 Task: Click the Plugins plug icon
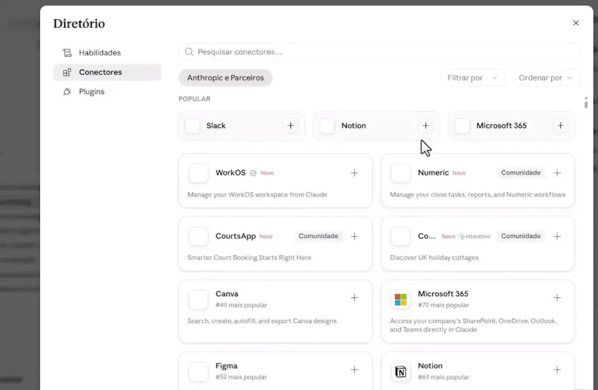pyautogui.click(x=67, y=92)
